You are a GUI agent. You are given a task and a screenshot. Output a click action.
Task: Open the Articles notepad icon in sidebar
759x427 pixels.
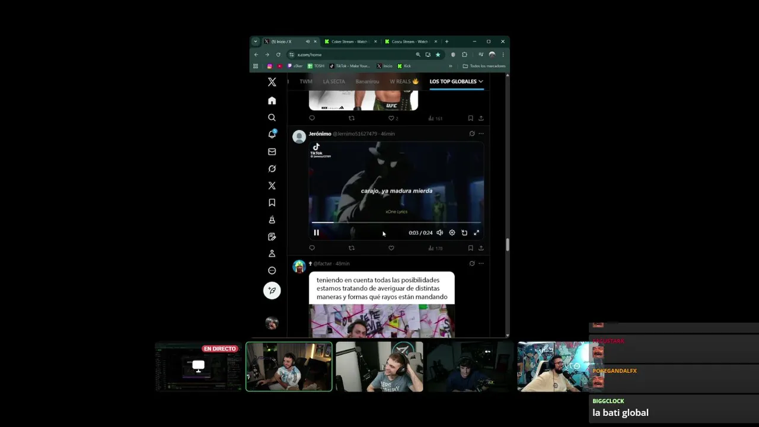[272, 237]
